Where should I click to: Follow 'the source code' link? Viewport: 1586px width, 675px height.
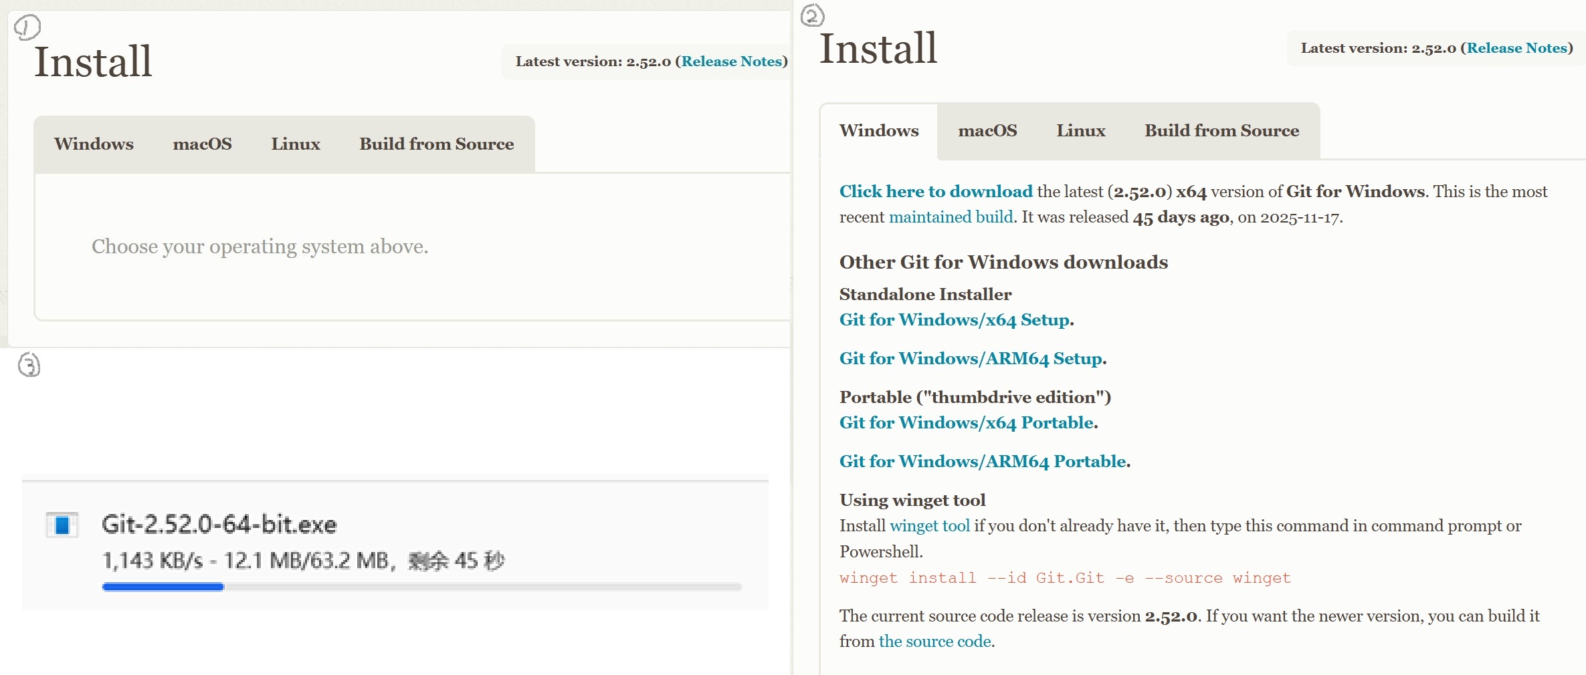pyautogui.click(x=934, y=642)
